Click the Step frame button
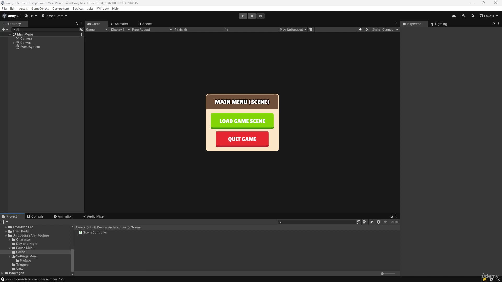The width and height of the screenshot is (502, 282). pos(260,16)
